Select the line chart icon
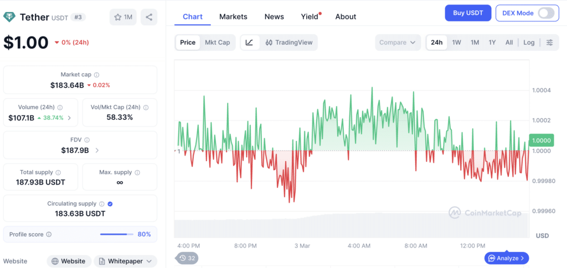 click(x=250, y=43)
